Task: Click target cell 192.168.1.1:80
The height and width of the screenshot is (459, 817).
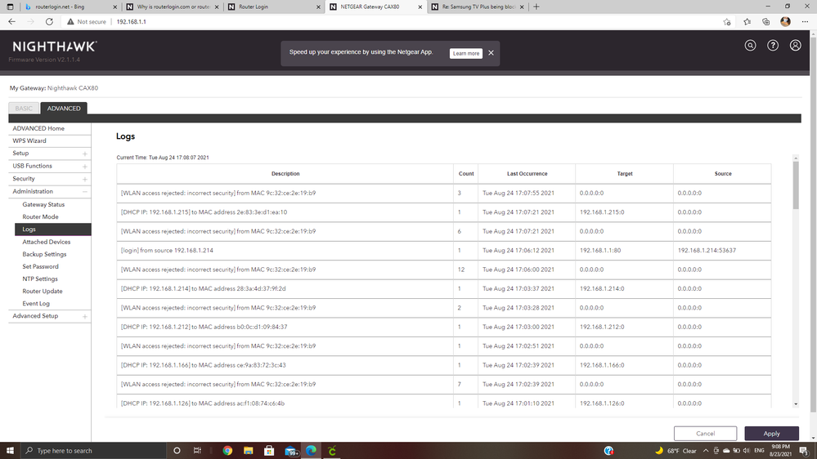Action: click(x=600, y=250)
